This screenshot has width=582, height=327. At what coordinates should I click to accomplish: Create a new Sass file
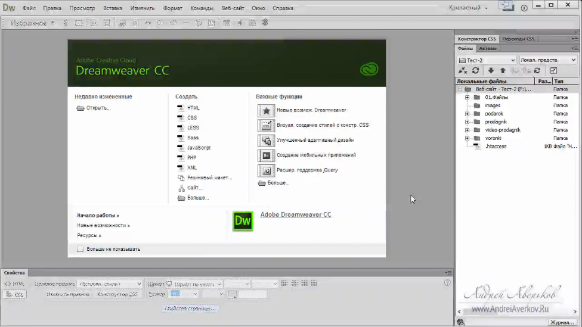[193, 138]
